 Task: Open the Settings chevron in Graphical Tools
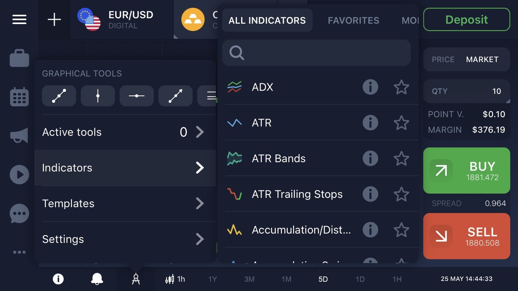tap(200, 239)
